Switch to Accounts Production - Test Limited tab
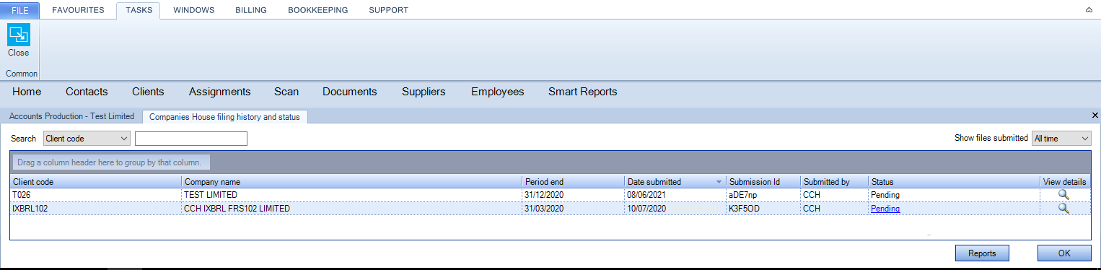 tap(71, 116)
